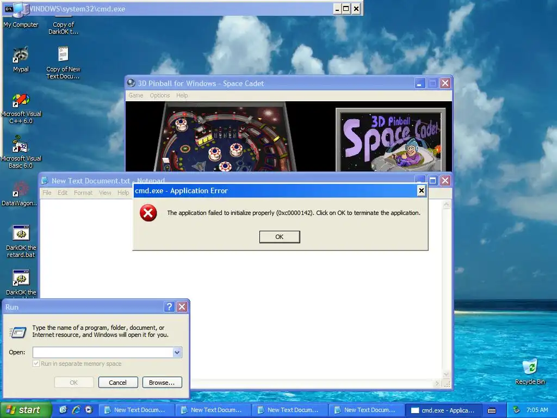Click the Run dialog help question mark button
The width and height of the screenshot is (557, 418).
pos(170,307)
